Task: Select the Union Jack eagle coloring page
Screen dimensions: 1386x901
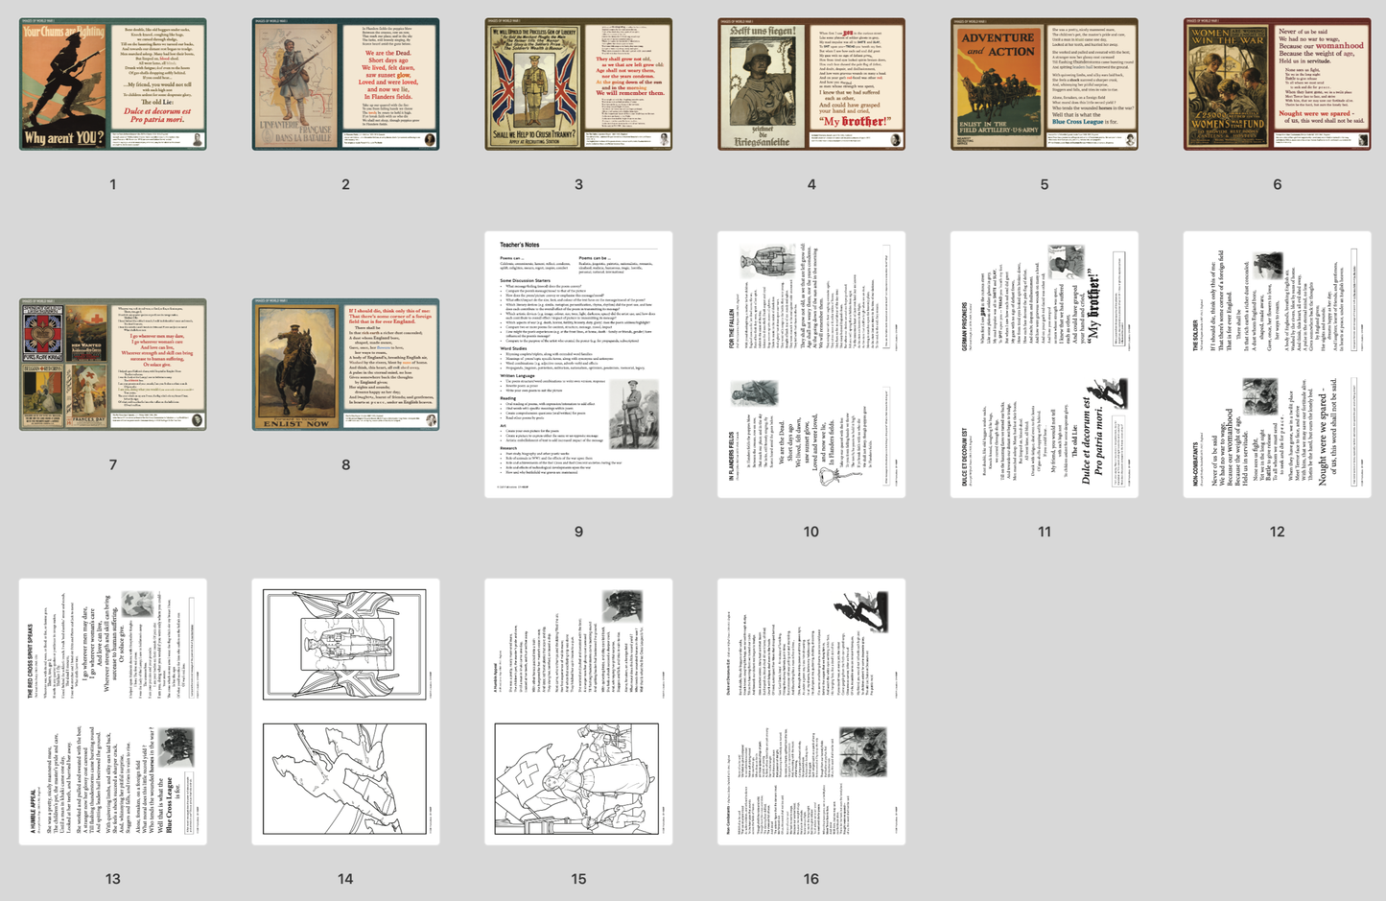Action: click(x=345, y=712)
